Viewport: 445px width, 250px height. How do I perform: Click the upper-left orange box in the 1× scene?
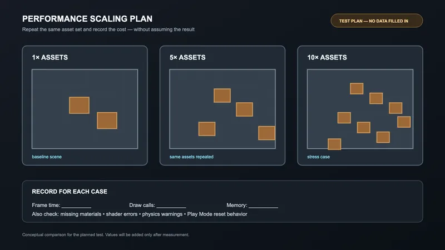pos(79,105)
